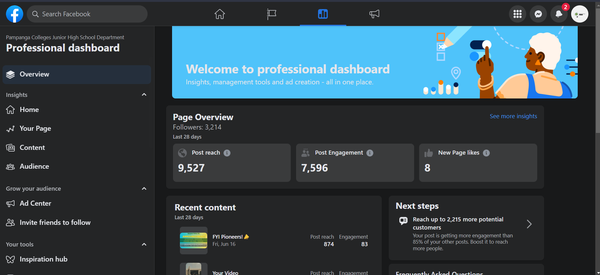600x275 pixels.
Task: Click the Post Engagement people icon
Action: click(x=305, y=153)
